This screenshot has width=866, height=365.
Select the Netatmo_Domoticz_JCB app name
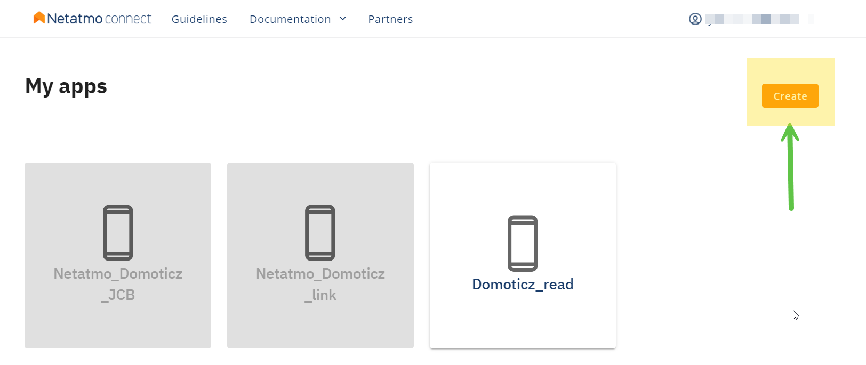(x=118, y=284)
